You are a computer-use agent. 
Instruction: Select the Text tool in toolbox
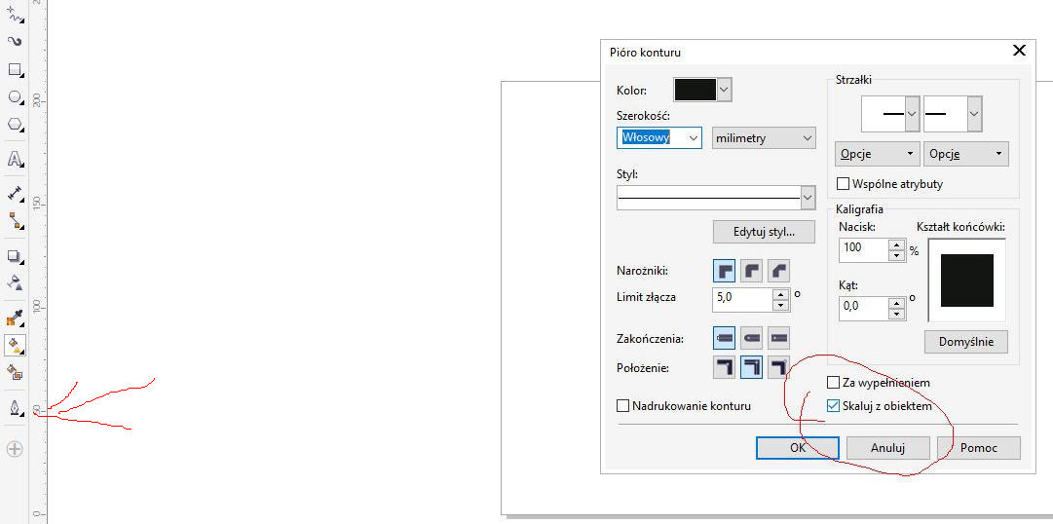pyautogui.click(x=15, y=159)
